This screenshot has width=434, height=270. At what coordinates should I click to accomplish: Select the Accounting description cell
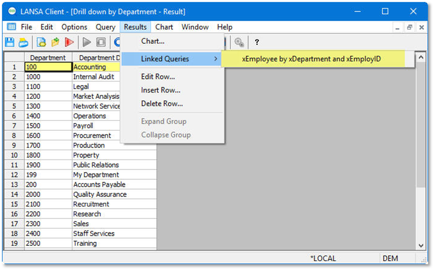point(96,67)
